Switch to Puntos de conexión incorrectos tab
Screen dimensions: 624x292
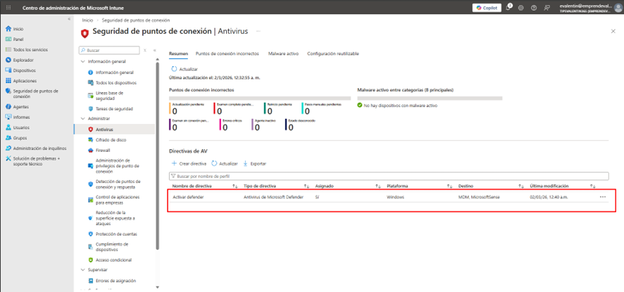(x=227, y=53)
